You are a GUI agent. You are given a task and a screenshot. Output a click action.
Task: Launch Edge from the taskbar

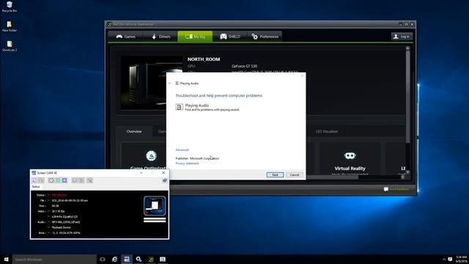point(114,259)
